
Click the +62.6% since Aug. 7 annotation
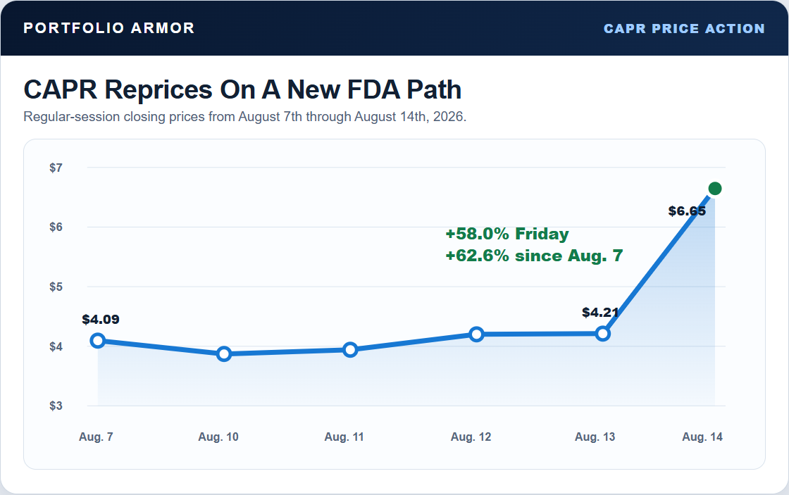coord(535,256)
